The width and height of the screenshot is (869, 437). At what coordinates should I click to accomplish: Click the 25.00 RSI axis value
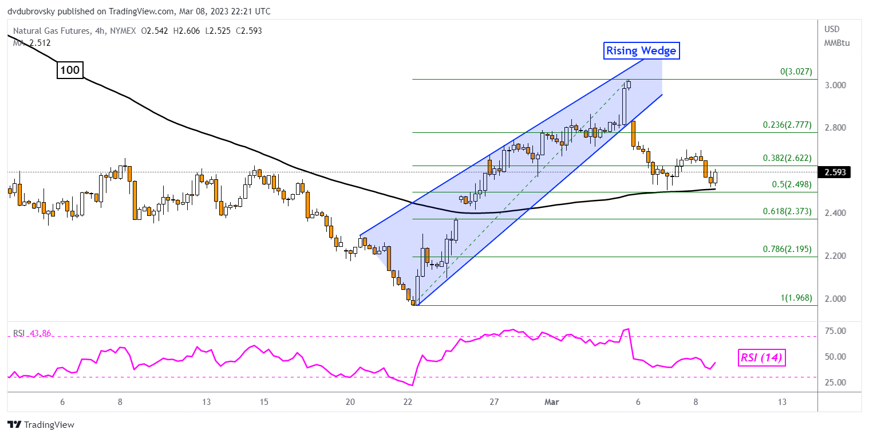point(835,383)
